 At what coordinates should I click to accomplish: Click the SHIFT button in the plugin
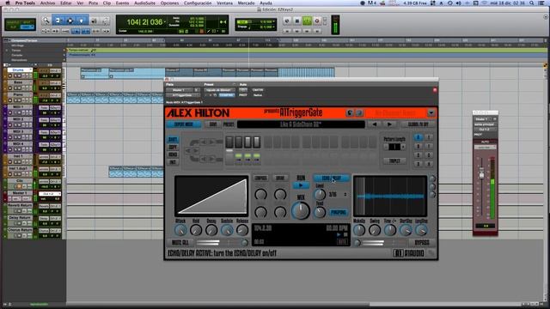click(173, 139)
